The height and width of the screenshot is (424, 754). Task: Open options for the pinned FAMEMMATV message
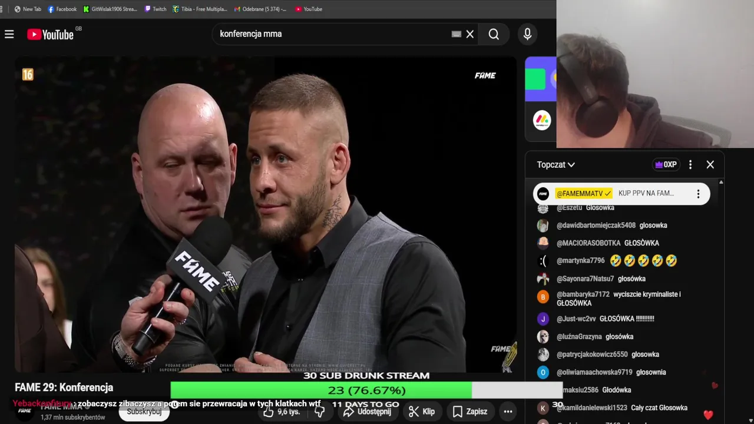pyautogui.click(x=698, y=194)
